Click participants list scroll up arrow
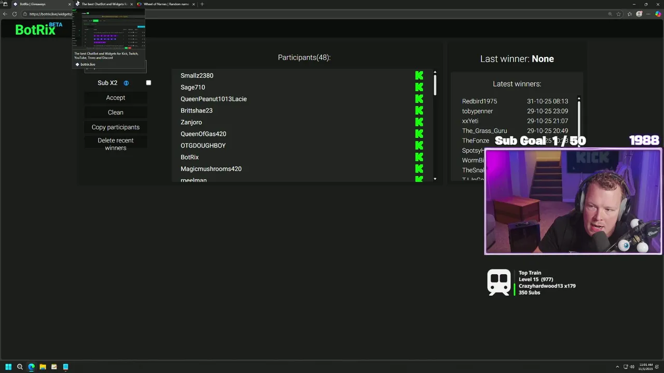Image resolution: width=664 pixels, height=373 pixels. tap(435, 73)
